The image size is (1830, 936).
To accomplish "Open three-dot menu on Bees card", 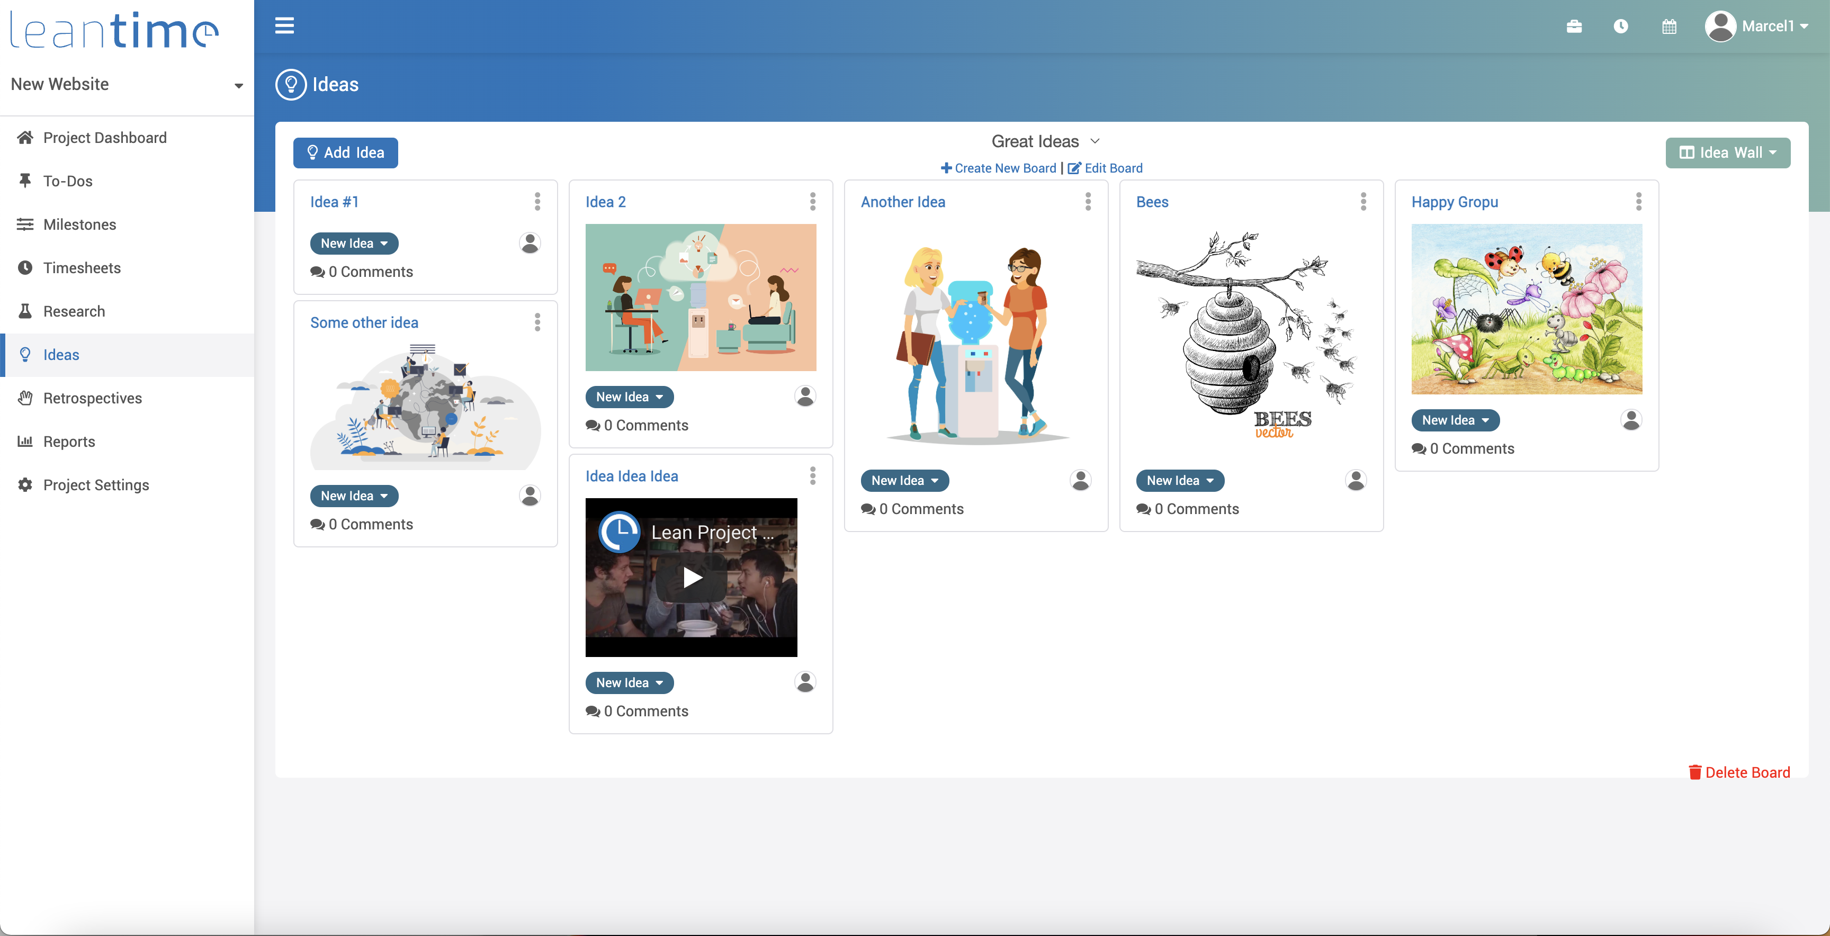I will [1362, 202].
